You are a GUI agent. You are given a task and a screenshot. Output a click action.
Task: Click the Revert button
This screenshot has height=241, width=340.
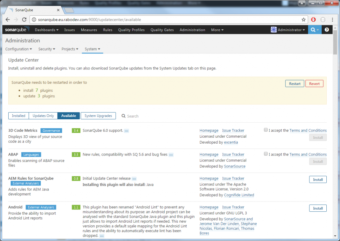pos(314,83)
